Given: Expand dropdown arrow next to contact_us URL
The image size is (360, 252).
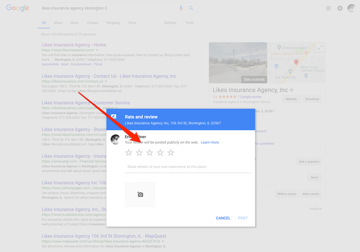Looking at the screenshot, I should 106,81.
